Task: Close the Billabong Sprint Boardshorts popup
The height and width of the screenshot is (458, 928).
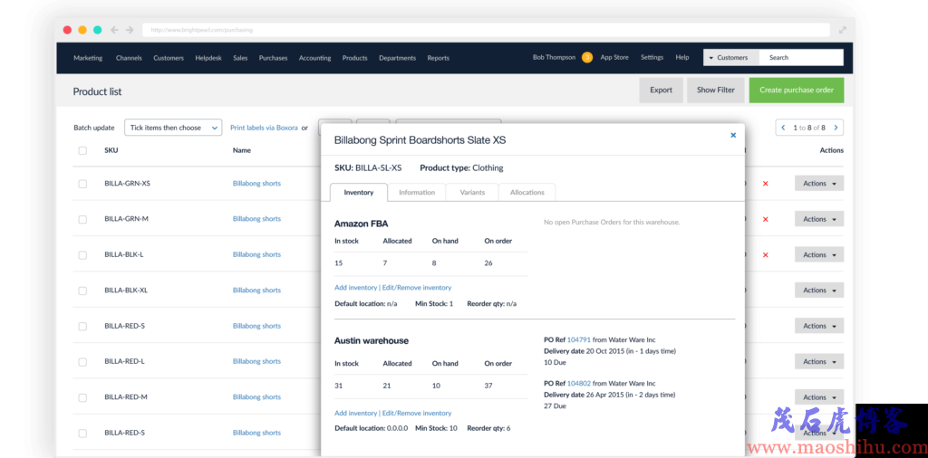Action: point(733,136)
